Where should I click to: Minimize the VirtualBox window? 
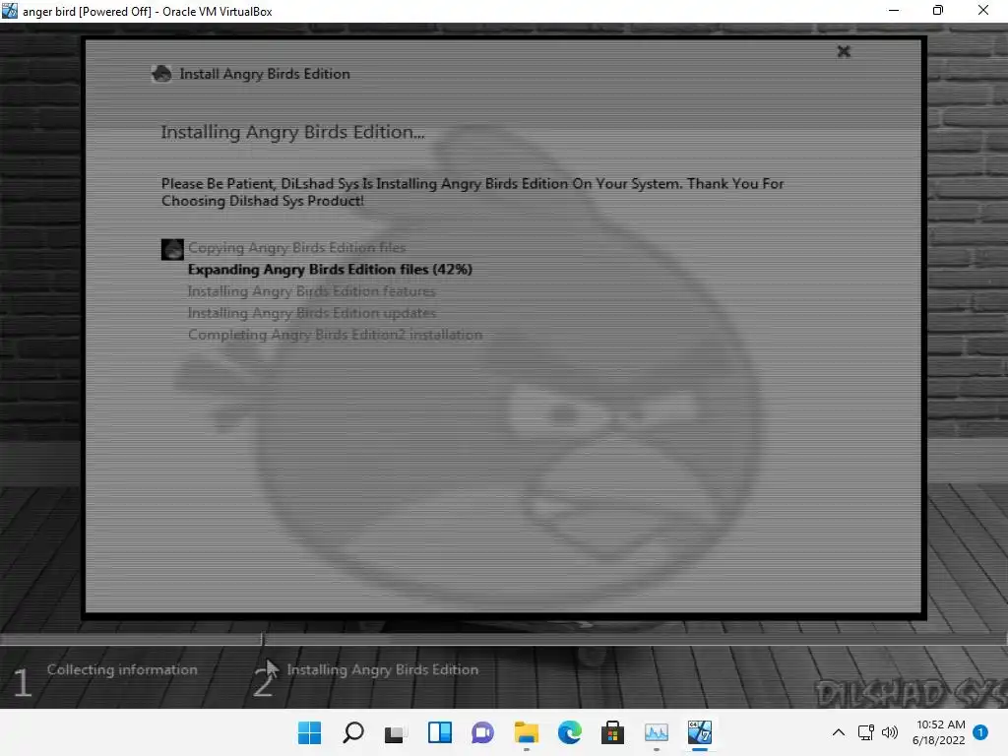(894, 11)
